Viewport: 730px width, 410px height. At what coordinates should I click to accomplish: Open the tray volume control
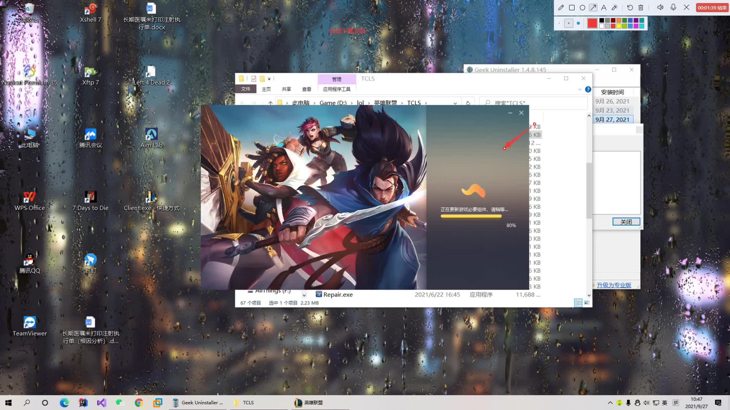[646, 403]
